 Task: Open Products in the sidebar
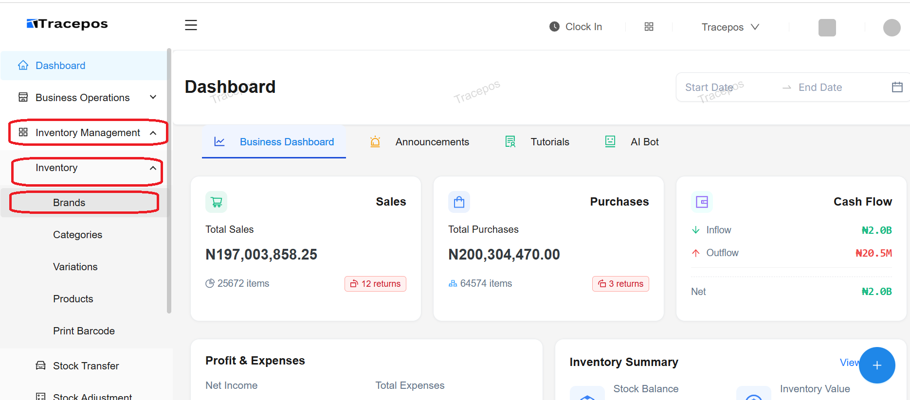73,299
